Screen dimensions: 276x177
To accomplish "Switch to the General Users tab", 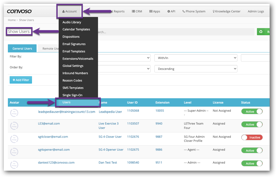I will coord(22,48).
